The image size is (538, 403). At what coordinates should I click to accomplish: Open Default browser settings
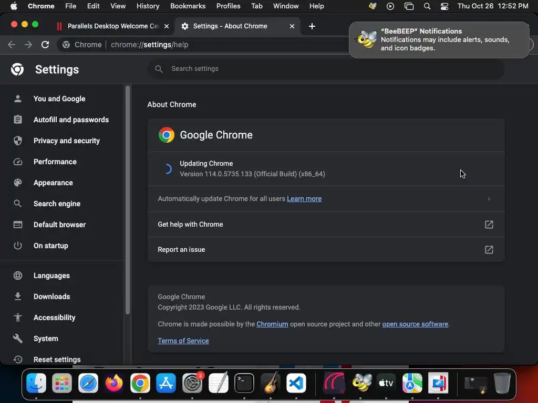59,225
